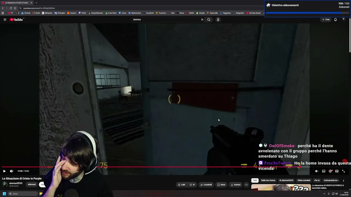
Task: Open a new browser tab
Action: point(36,3)
